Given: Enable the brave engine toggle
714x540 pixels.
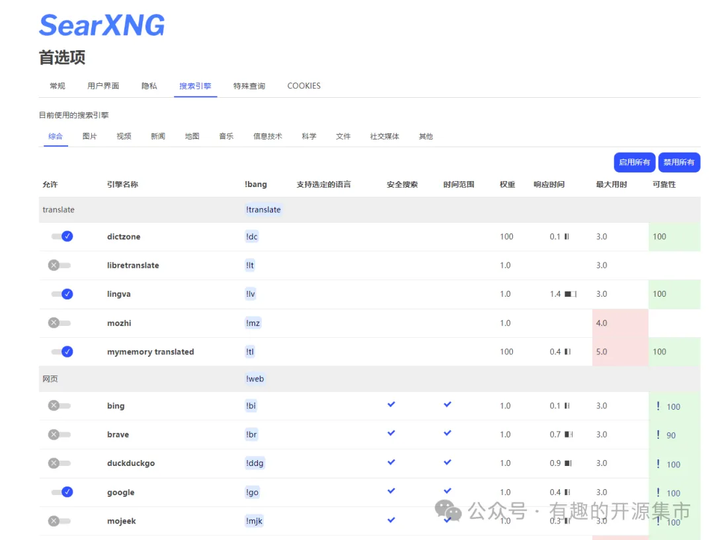Looking at the screenshot, I should point(59,434).
